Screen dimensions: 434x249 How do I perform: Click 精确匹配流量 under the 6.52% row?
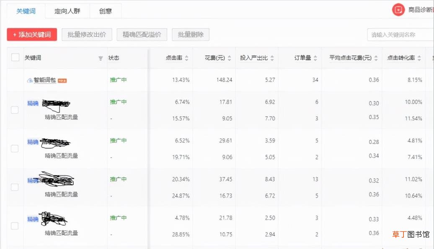62,156
